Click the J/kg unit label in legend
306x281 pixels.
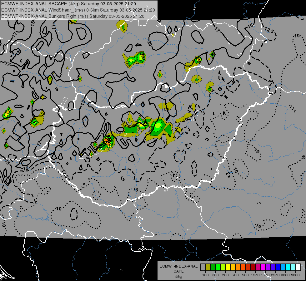[x=178, y=276]
